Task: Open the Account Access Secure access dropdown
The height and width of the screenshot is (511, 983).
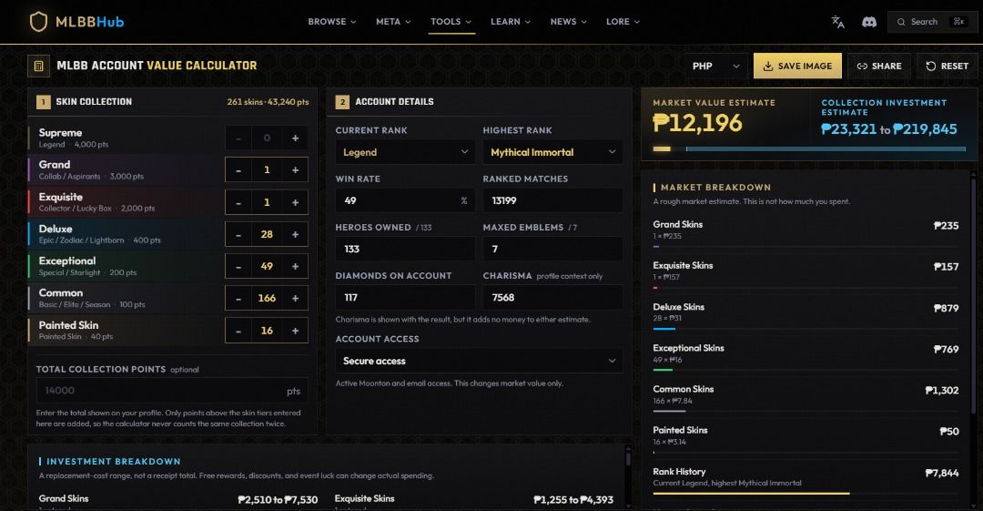Action: [x=479, y=361]
